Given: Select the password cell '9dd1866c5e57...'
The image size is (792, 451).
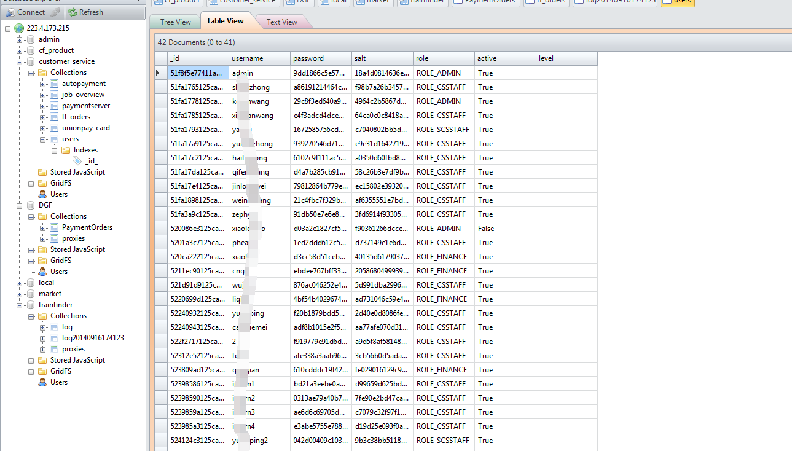Looking at the screenshot, I should (x=321, y=73).
